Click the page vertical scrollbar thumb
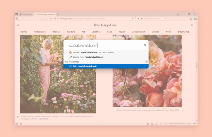 [x=197, y=65]
